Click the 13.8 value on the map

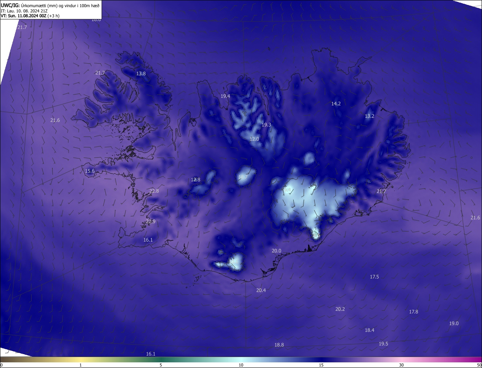(141, 73)
